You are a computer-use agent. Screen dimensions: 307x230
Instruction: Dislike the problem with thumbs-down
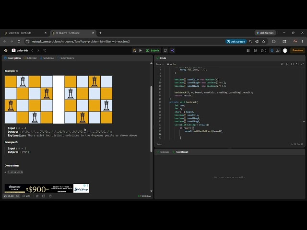18,196
